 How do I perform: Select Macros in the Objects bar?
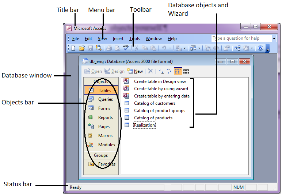(101, 136)
